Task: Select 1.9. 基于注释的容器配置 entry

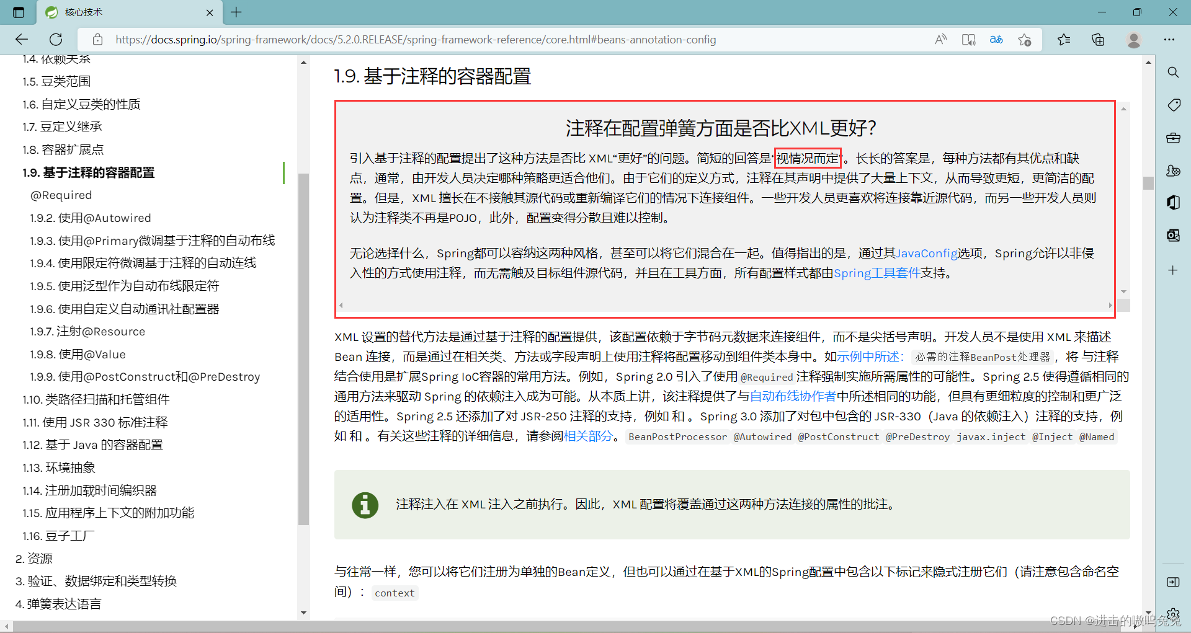Action: (x=89, y=172)
